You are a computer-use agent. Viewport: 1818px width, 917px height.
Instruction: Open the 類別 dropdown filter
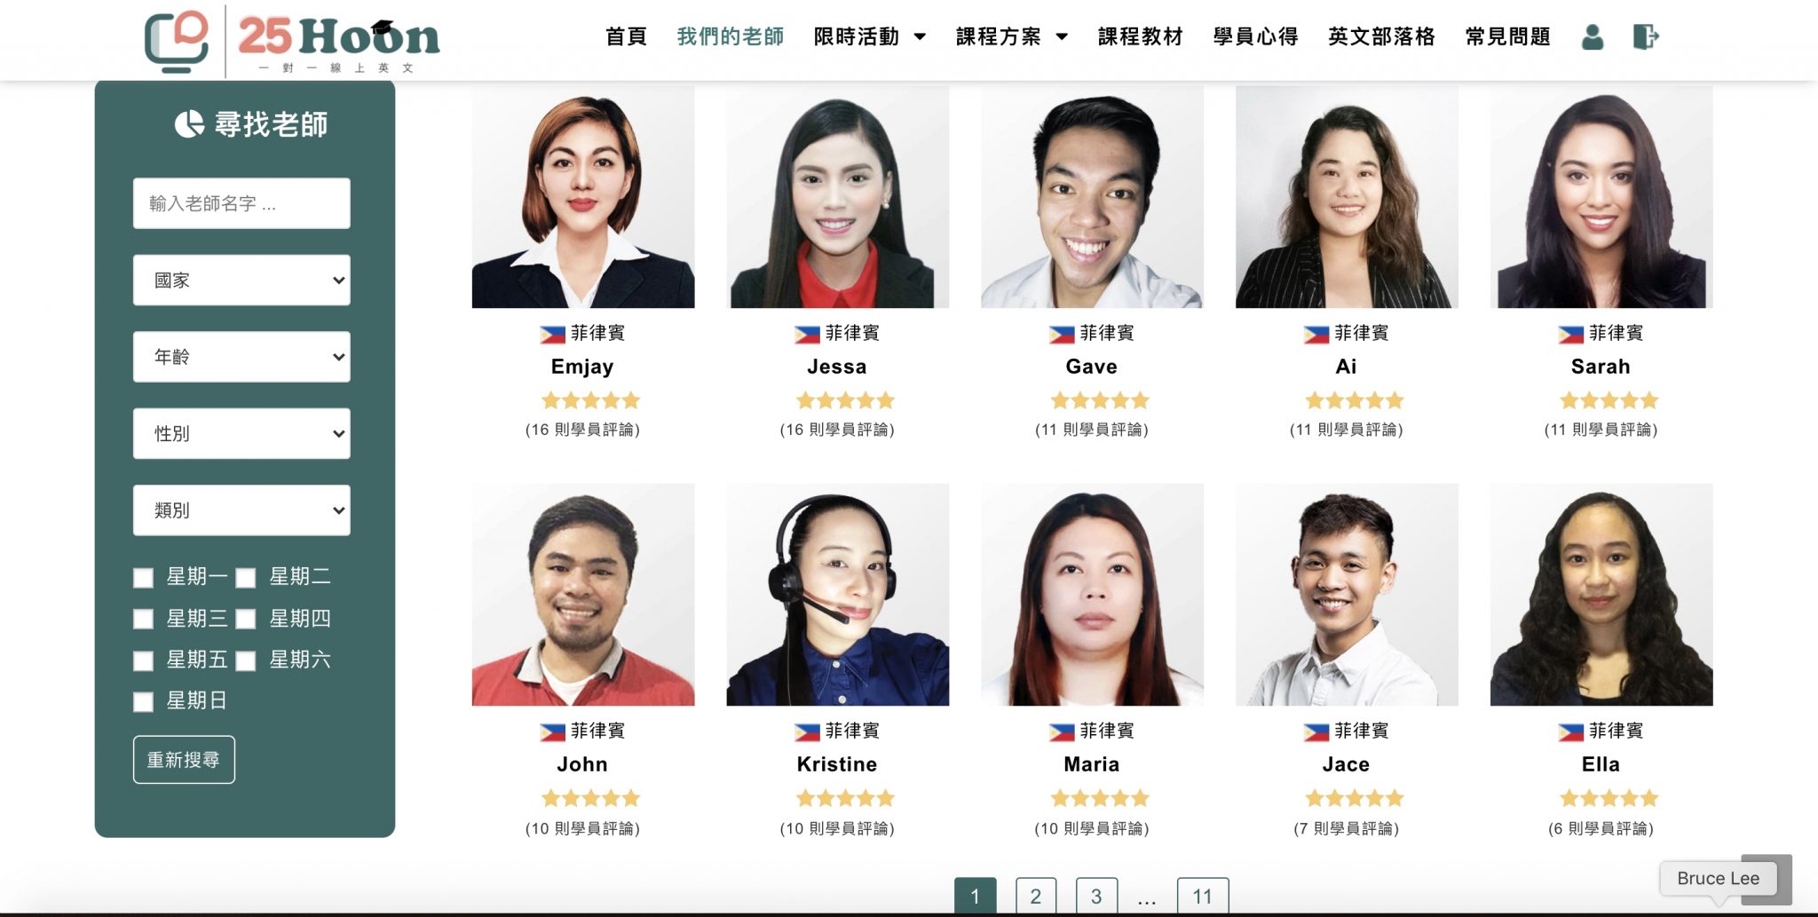241,510
